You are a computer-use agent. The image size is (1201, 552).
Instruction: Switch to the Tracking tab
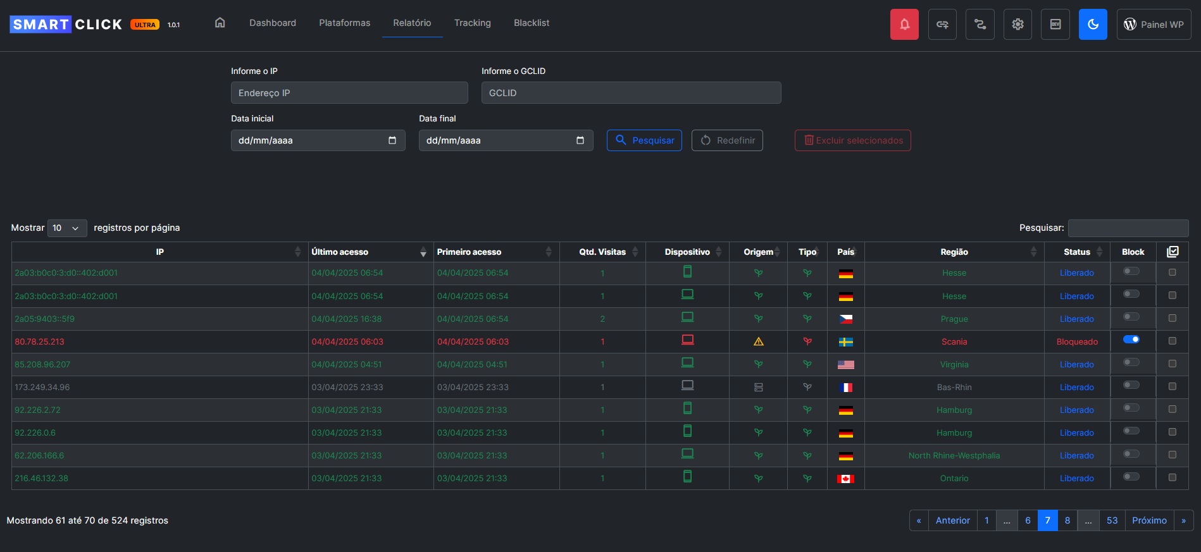472,23
